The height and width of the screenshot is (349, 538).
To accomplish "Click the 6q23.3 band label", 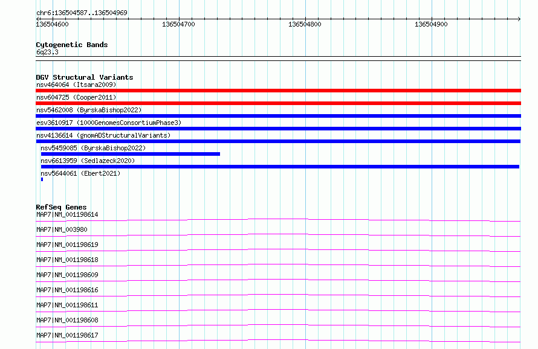I will click(x=47, y=52).
